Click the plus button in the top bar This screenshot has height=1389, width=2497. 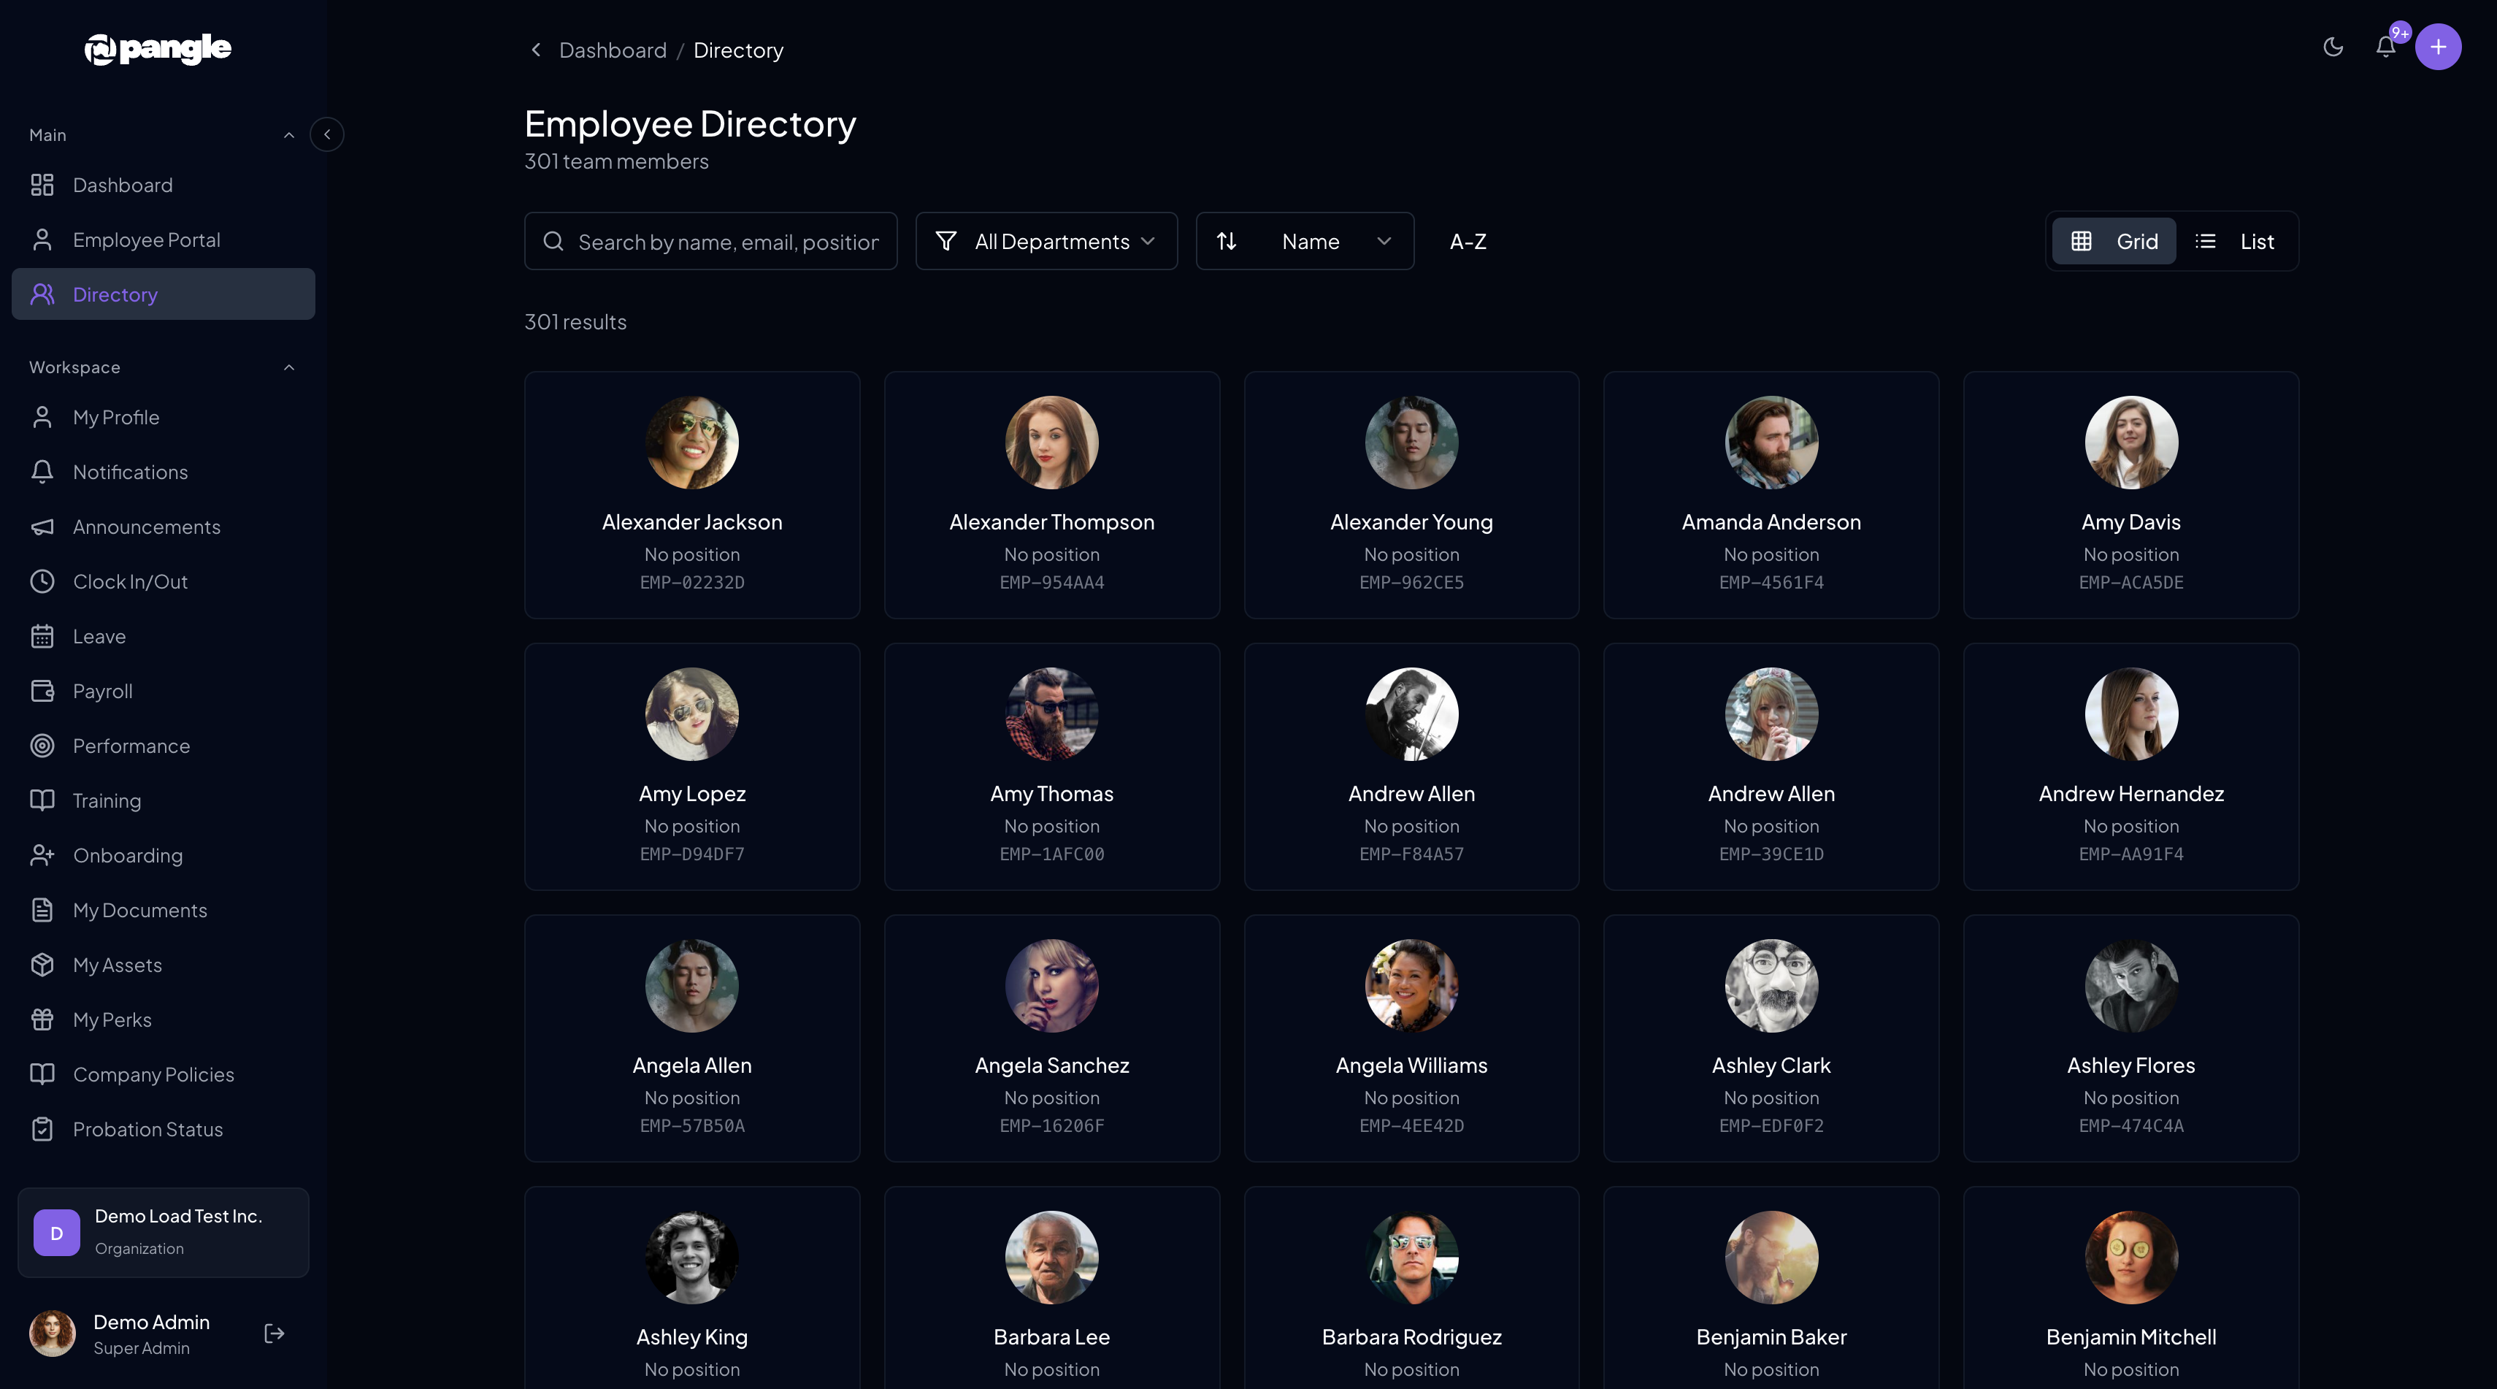coord(2439,47)
